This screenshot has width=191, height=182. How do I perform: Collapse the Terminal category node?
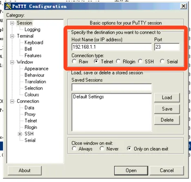[12, 36]
